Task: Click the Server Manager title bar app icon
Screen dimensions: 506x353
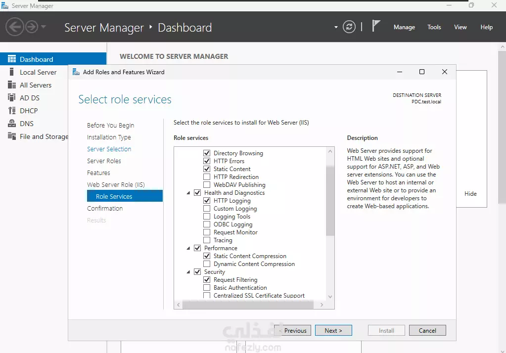Action: pyautogui.click(x=5, y=5)
